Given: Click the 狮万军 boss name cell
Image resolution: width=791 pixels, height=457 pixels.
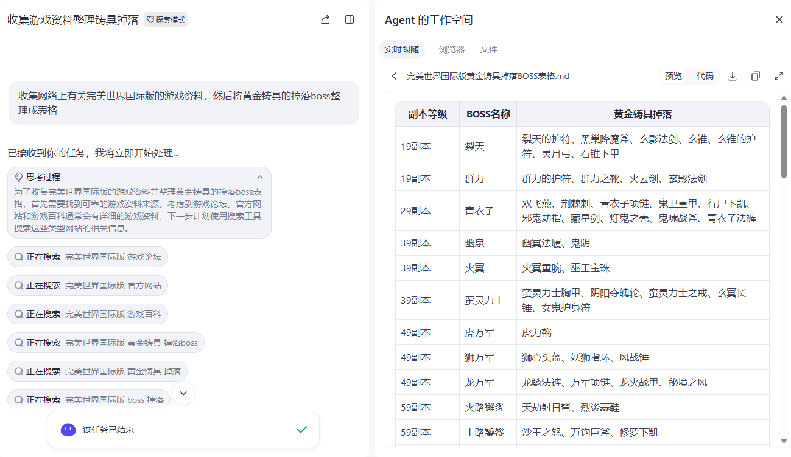Looking at the screenshot, I should (x=488, y=357).
